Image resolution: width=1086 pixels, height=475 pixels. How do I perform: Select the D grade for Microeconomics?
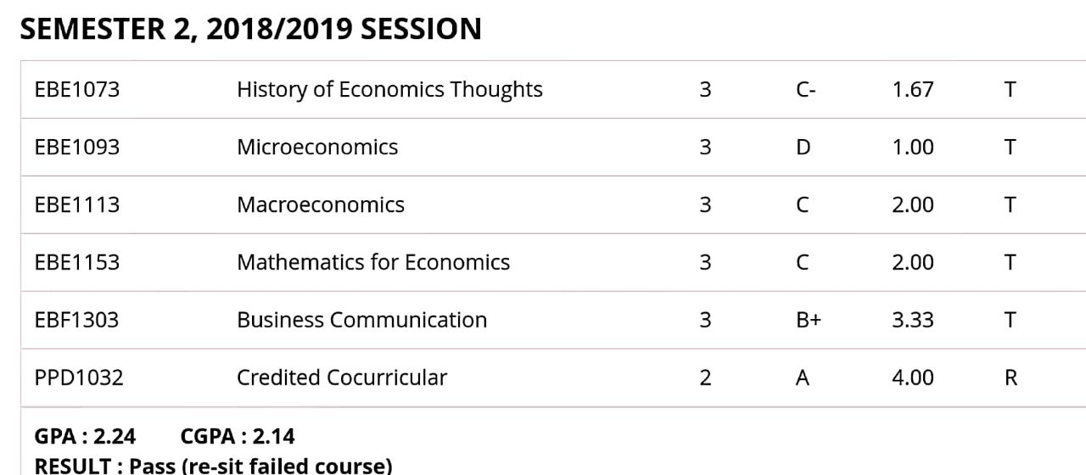click(x=803, y=147)
